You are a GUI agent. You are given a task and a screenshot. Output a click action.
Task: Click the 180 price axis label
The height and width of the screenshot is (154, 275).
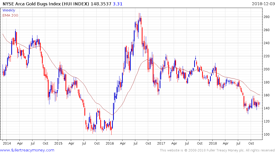267,82
